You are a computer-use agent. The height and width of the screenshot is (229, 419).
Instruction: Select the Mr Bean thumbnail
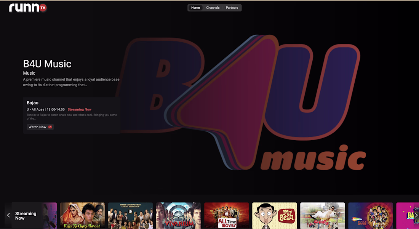coord(274,215)
